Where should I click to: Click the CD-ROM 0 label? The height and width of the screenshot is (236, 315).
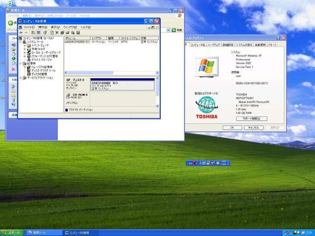77,95
